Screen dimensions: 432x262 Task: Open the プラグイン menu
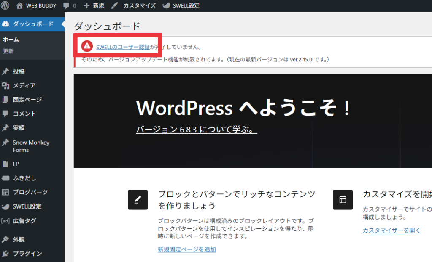point(27,254)
